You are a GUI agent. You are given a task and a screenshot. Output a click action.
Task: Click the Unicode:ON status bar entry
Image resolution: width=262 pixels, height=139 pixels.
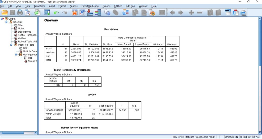(x=231, y=137)
